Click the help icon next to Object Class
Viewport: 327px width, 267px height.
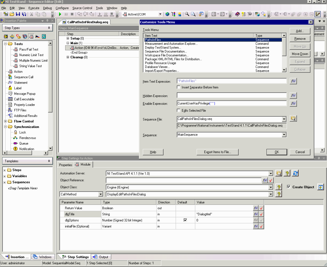click(x=279, y=187)
